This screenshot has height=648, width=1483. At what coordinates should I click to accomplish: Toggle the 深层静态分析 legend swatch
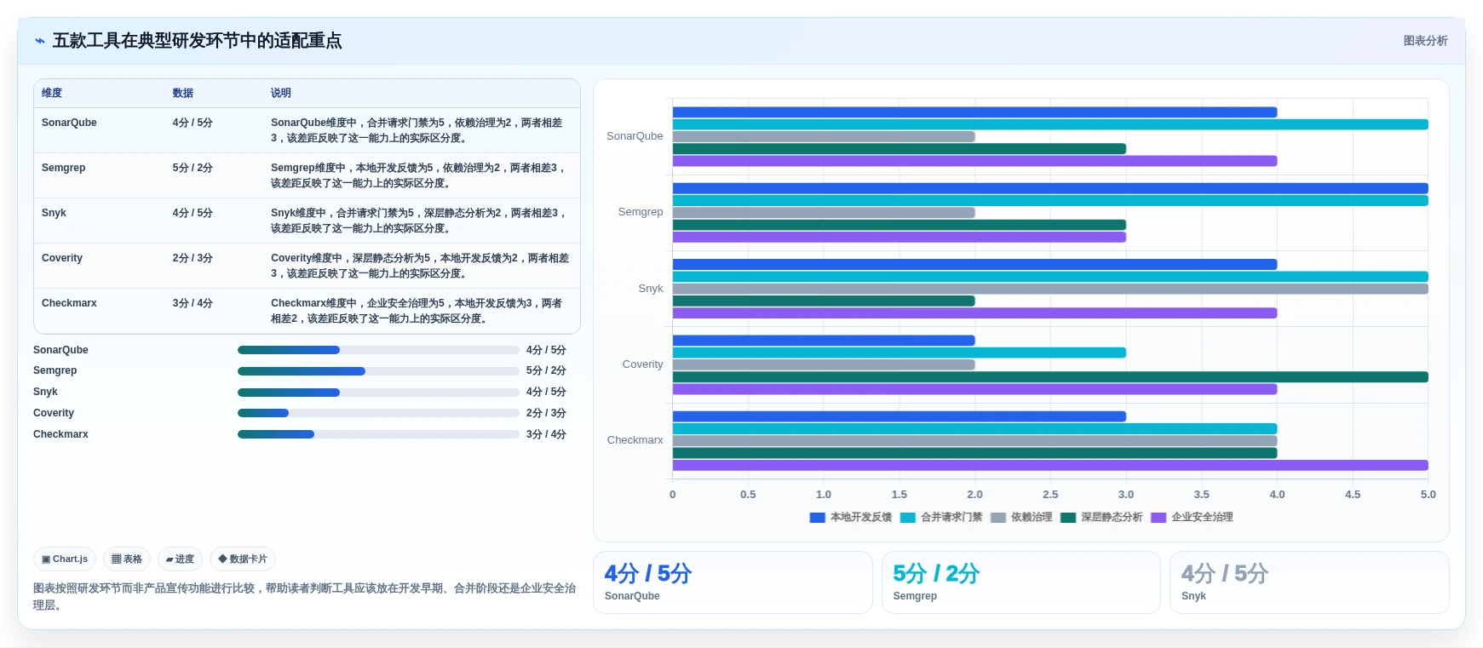point(1068,518)
